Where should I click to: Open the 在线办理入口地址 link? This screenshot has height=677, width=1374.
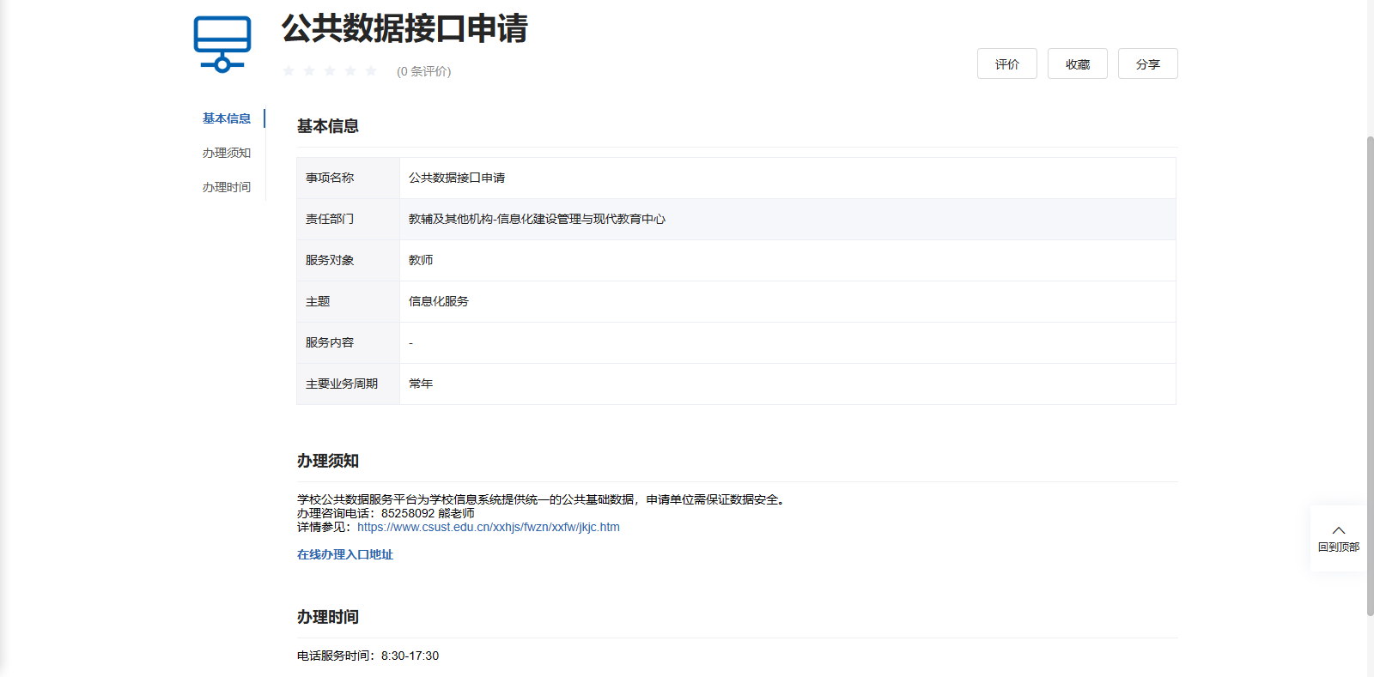point(344,554)
